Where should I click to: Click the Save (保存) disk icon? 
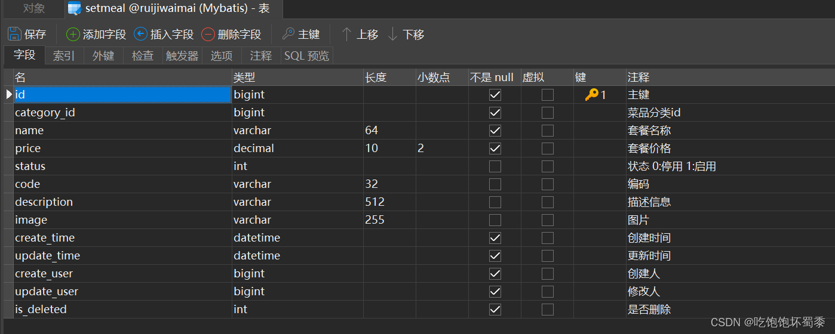point(14,34)
